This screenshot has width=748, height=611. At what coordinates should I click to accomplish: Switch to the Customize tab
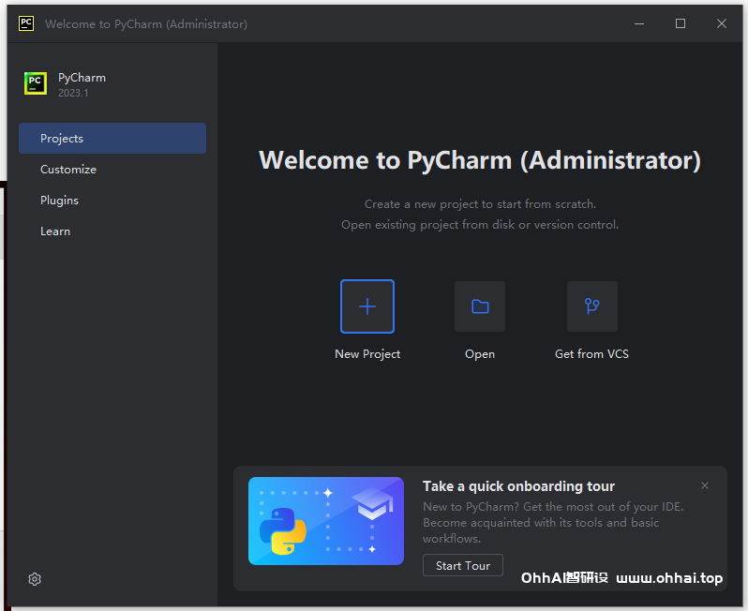pos(112,170)
